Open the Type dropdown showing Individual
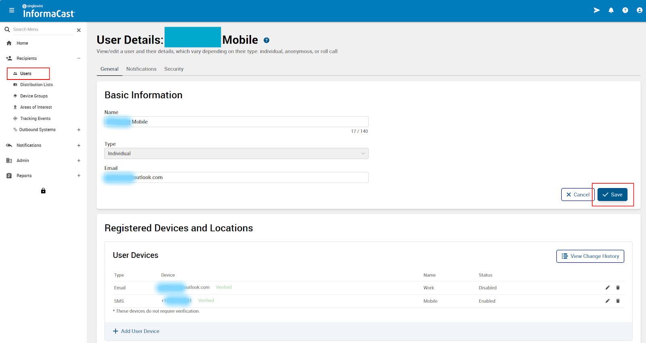 tap(236, 153)
